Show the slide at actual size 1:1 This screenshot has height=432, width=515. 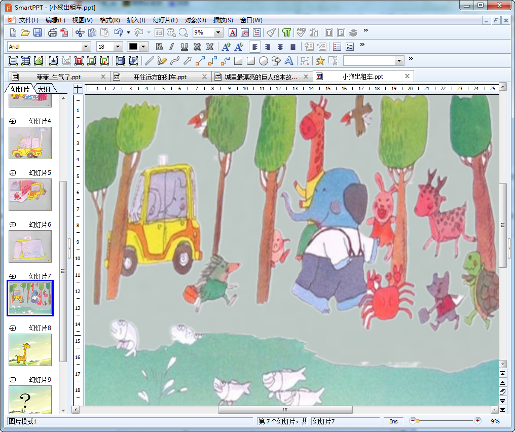tap(159, 32)
